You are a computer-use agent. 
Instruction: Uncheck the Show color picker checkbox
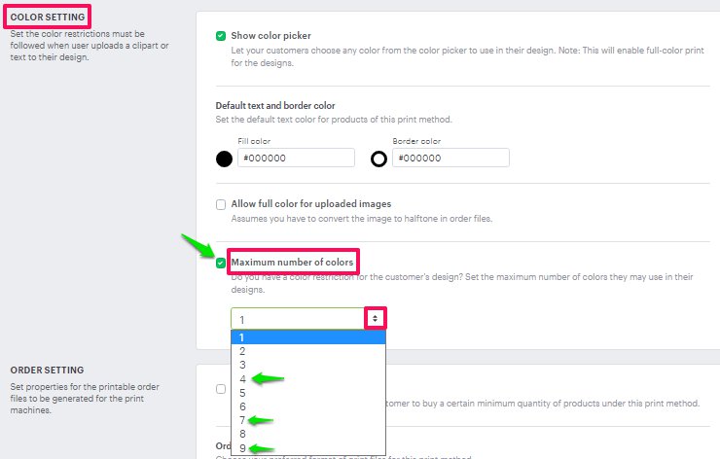(221, 36)
